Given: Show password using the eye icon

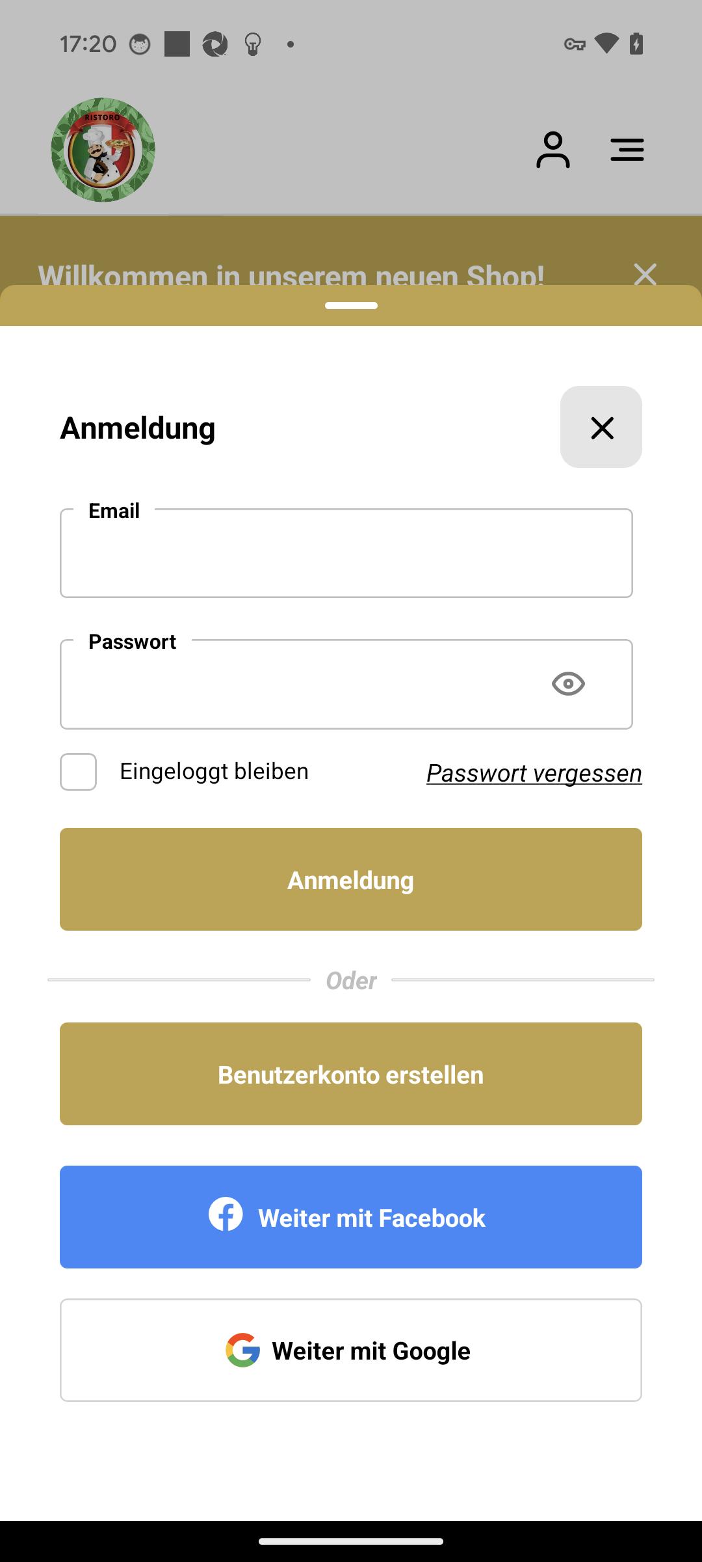Looking at the screenshot, I should [x=568, y=684].
